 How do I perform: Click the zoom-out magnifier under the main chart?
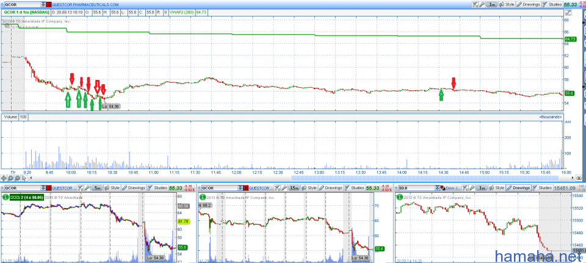click(x=17, y=178)
